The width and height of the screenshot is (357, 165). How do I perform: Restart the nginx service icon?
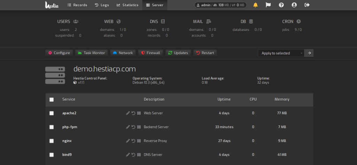coord(134,141)
